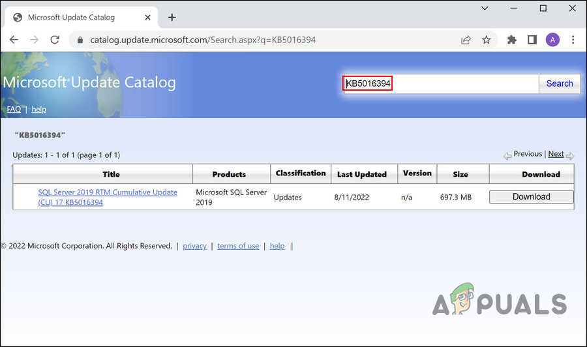587x347 pixels.
Task: Go to Next results page
Action: [556, 154]
